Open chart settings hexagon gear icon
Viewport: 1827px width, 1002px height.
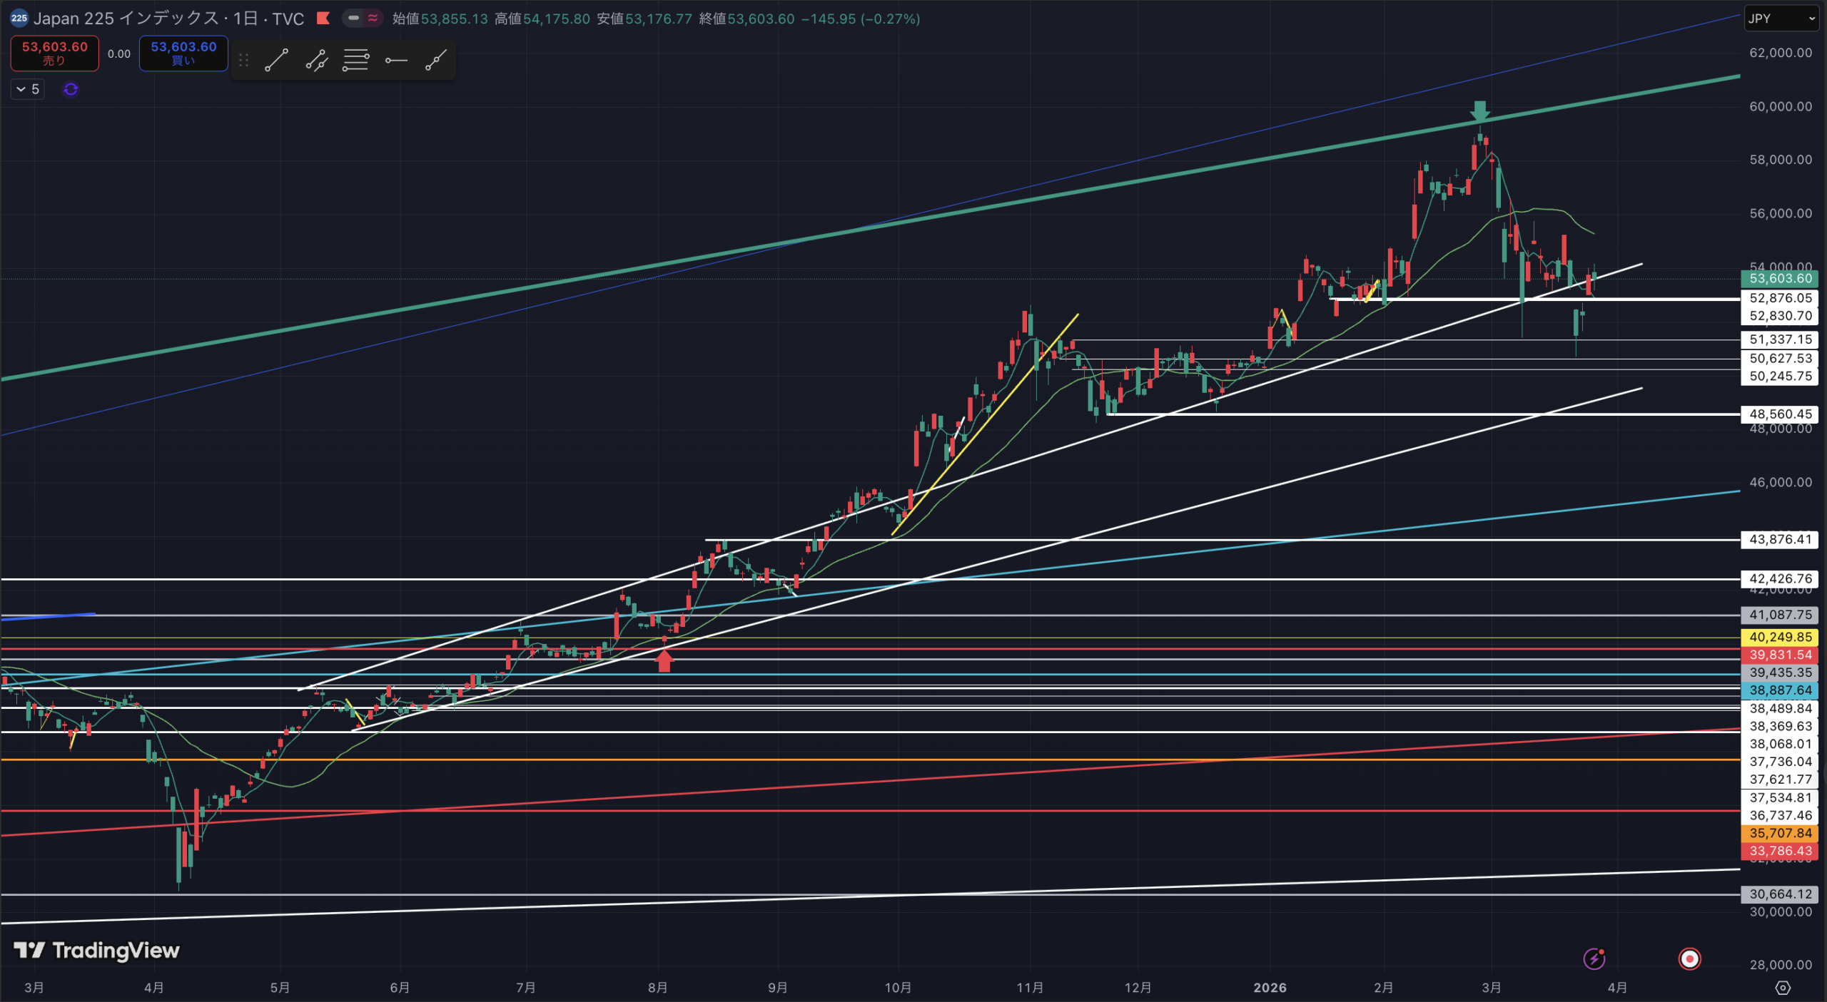coord(1782,988)
